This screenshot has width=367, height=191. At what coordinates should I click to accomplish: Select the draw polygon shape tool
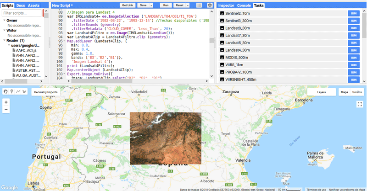[x=24, y=92]
